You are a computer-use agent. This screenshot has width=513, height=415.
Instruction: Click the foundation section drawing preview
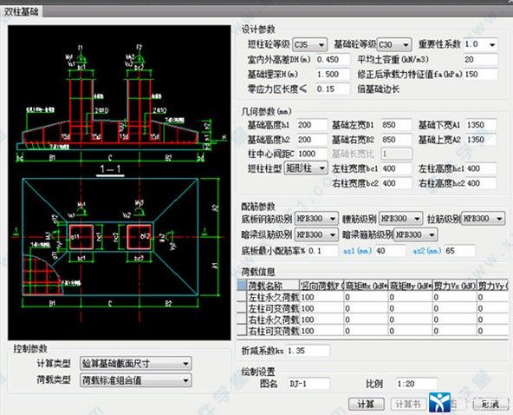coord(120,182)
